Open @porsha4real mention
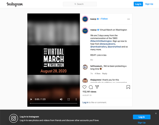This screenshot has width=159, height=125. [114, 47]
